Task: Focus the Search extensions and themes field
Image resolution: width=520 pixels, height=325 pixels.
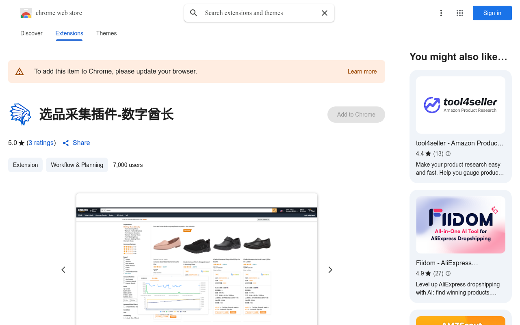Action: point(259,13)
